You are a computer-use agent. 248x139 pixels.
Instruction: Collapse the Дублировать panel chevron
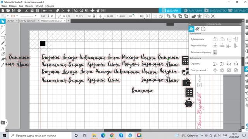click(x=190, y=24)
